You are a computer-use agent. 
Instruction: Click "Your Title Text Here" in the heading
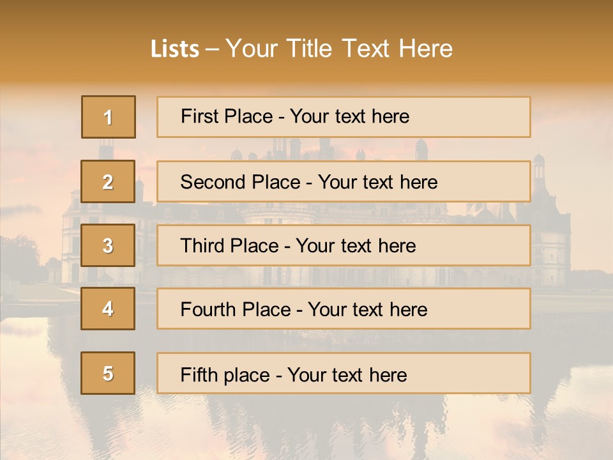(x=339, y=49)
